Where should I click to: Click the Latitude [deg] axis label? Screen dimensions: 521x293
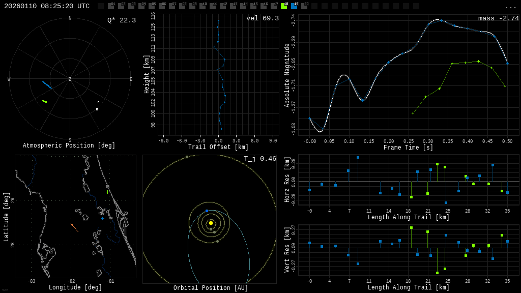click(x=6, y=217)
